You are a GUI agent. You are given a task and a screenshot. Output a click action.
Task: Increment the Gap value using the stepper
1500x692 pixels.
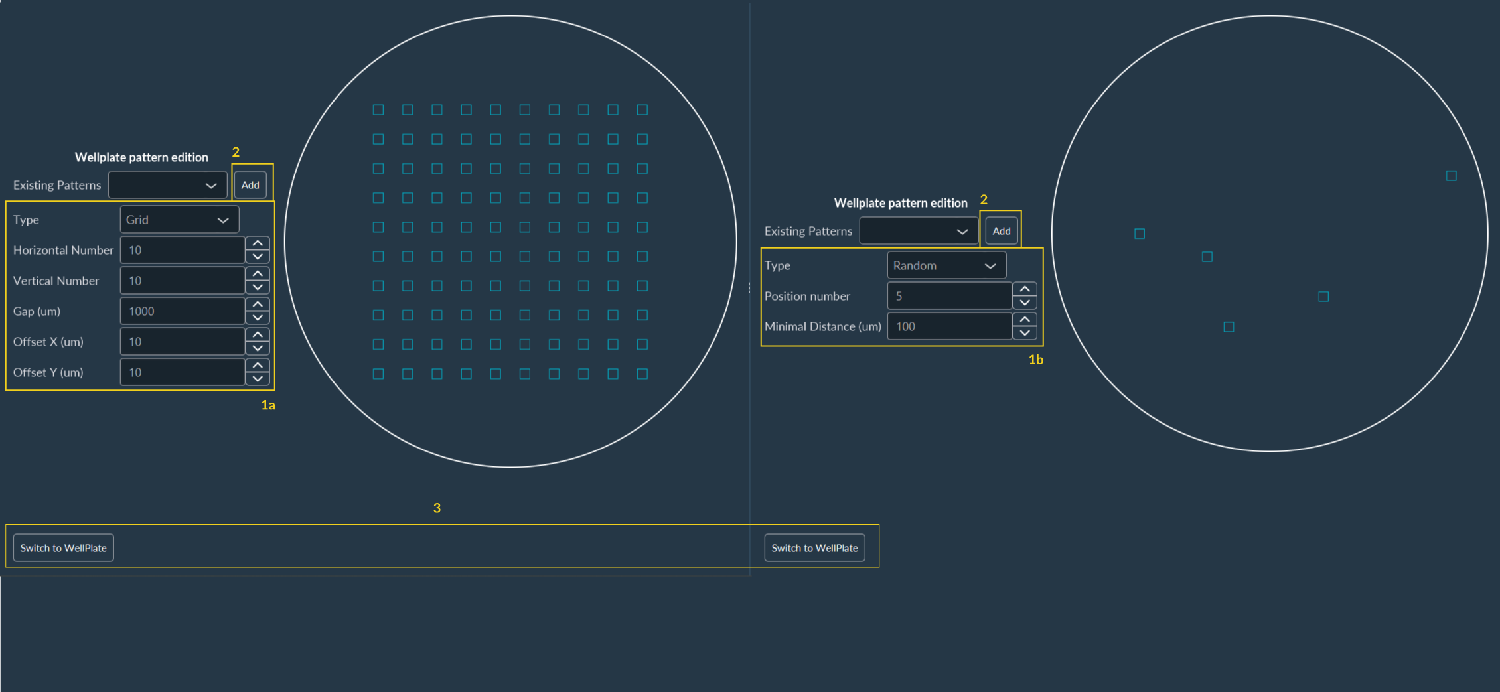[258, 305]
